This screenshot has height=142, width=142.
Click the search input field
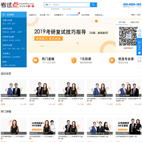click(71, 5)
